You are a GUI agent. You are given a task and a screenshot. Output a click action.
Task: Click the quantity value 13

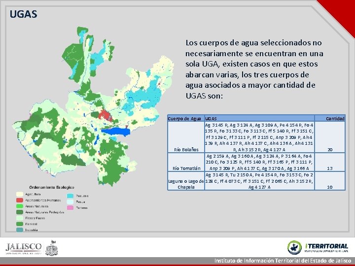[330, 168]
